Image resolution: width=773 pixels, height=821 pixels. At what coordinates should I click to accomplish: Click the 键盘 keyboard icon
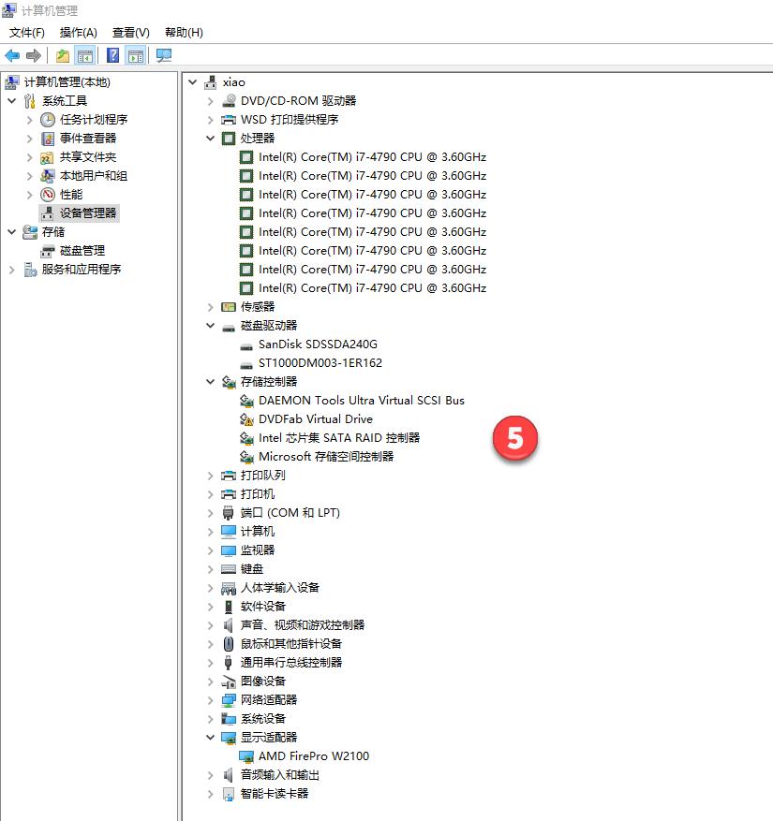coord(229,569)
